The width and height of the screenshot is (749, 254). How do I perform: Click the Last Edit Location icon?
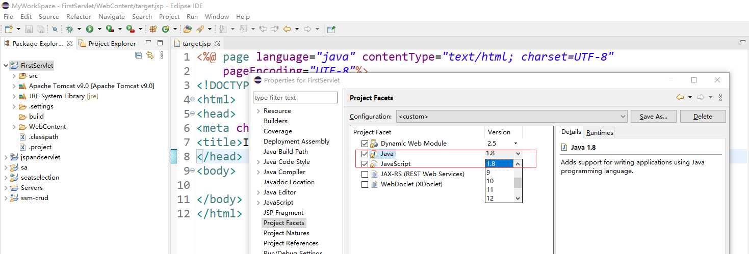click(x=263, y=29)
